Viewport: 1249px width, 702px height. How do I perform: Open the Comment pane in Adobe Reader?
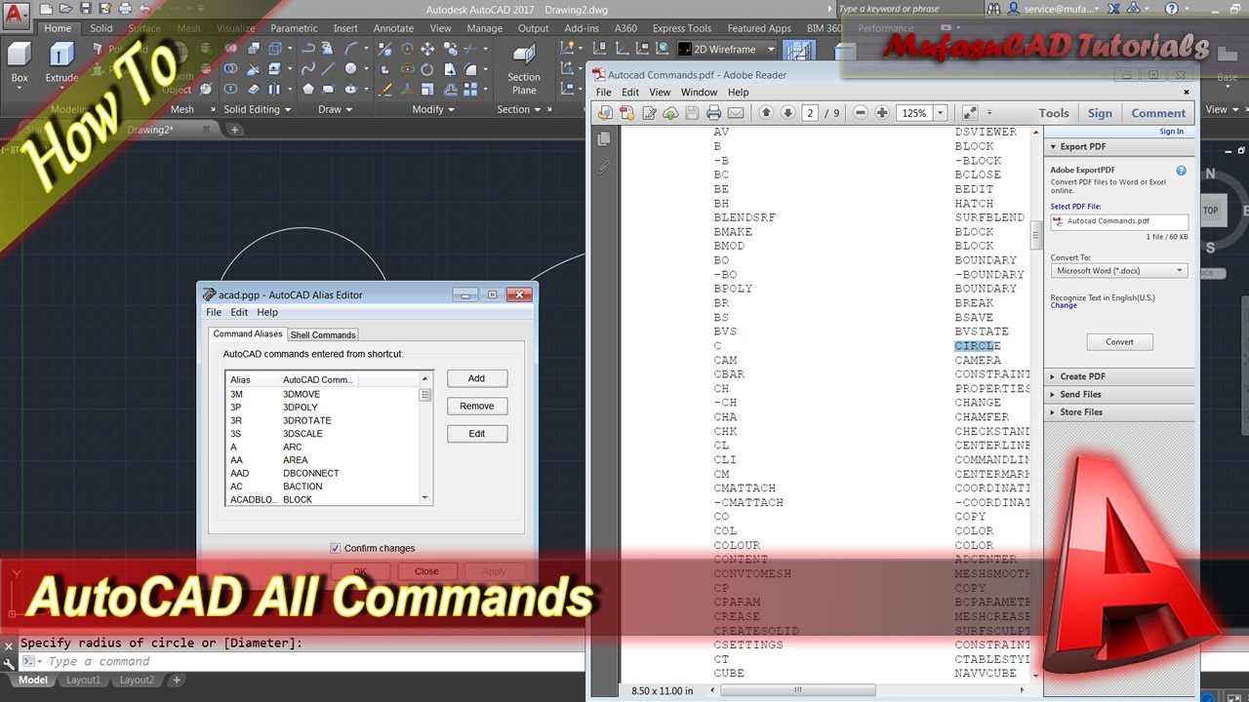(x=1158, y=113)
